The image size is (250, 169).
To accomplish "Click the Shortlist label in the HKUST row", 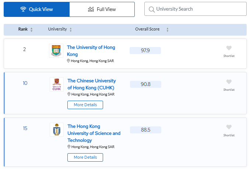I will point(229,135).
